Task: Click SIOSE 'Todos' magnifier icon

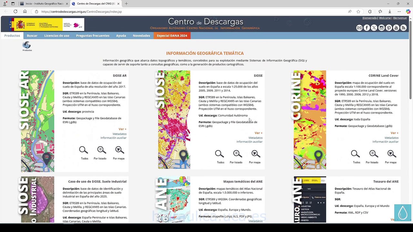Action: click(219, 154)
